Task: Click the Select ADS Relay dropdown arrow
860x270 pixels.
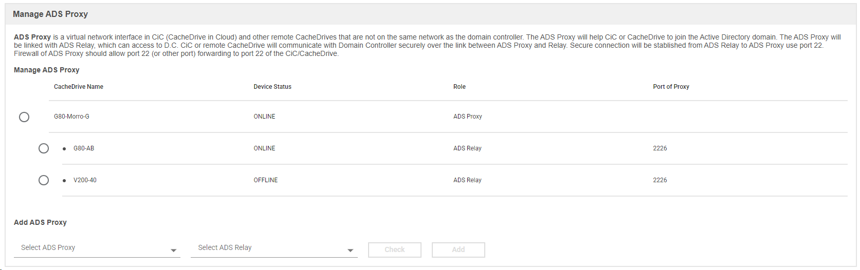Action: click(x=351, y=250)
